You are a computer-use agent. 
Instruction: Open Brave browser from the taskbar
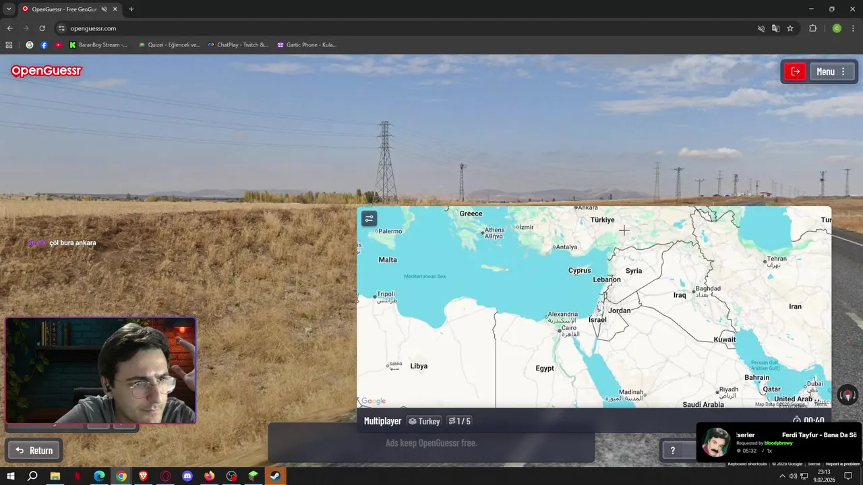click(x=143, y=476)
